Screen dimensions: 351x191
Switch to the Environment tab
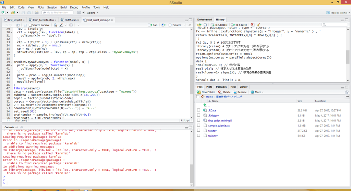[x=205, y=20]
